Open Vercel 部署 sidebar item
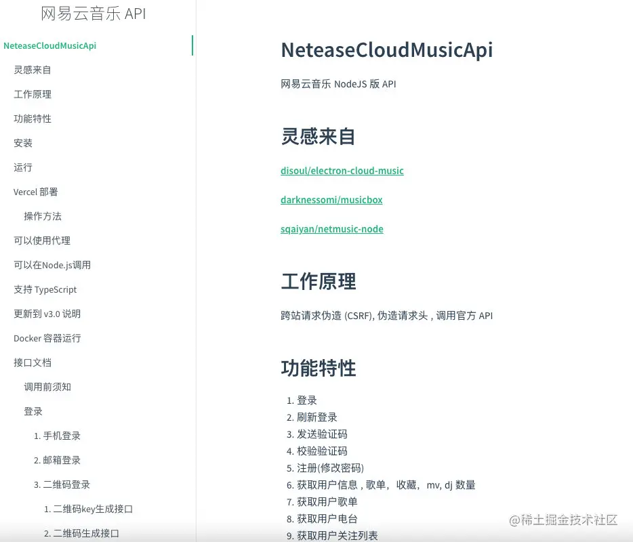The width and height of the screenshot is (633, 542). pos(35,192)
